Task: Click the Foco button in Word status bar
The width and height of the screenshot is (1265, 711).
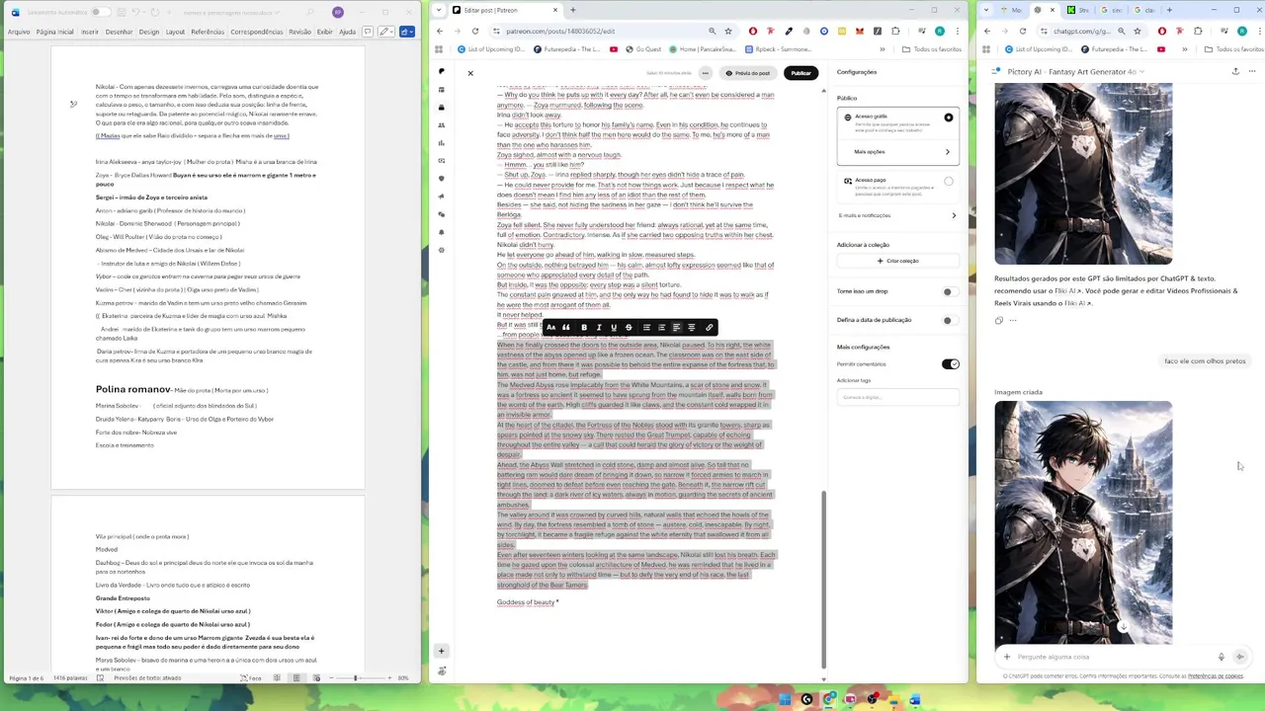Action: [x=253, y=678]
